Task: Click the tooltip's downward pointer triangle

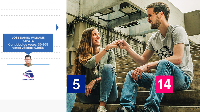Action: 28,53
